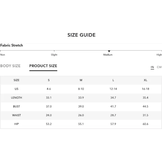Image resolution: width=162 pixels, height=162 pixels.
Task: Click the WAIST value 24.0
Action: [x=49, y=115]
